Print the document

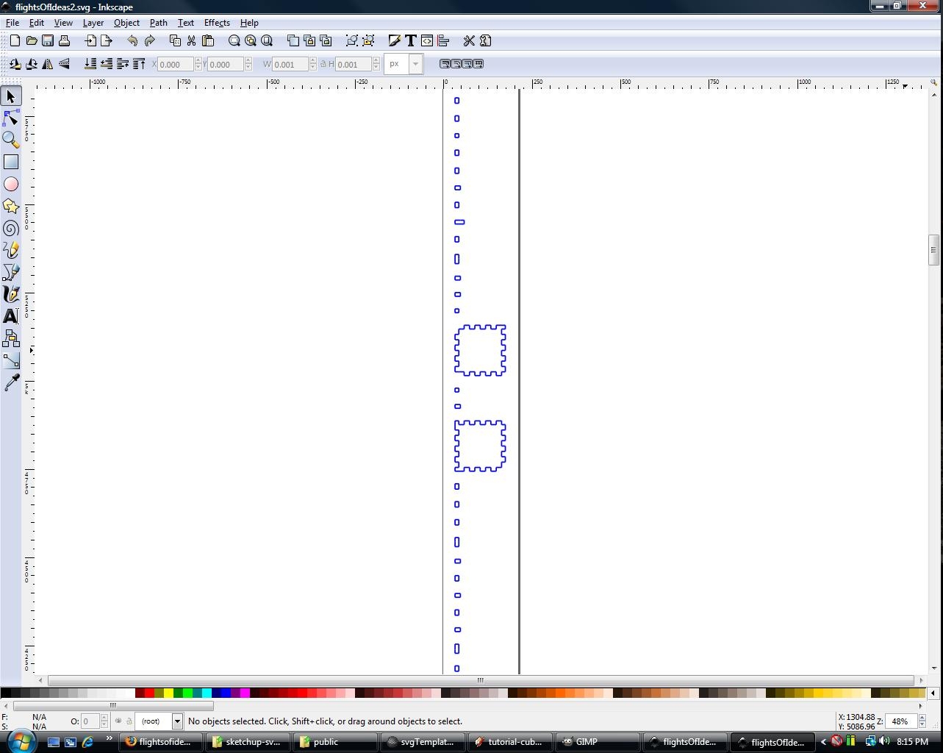64,40
